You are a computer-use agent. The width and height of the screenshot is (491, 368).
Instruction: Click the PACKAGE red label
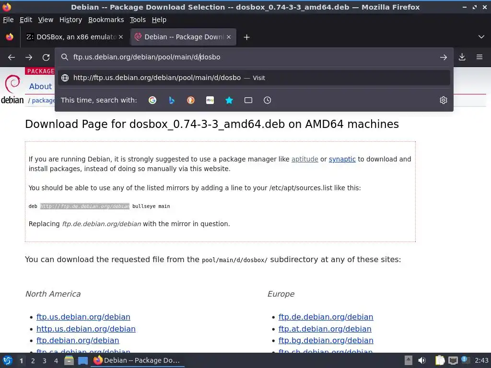click(x=40, y=71)
